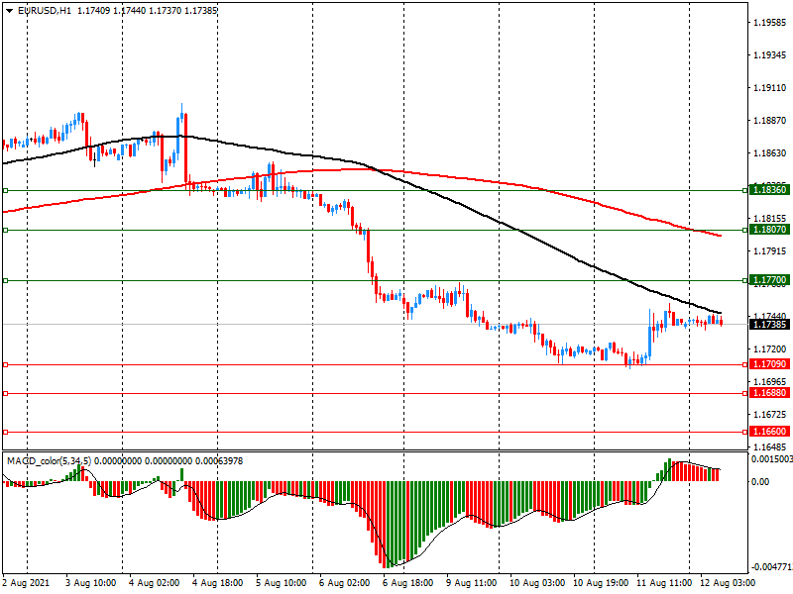The image size is (793, 594).
Task: Click left handle of 1.16880 line
Action: click(6, 393)
